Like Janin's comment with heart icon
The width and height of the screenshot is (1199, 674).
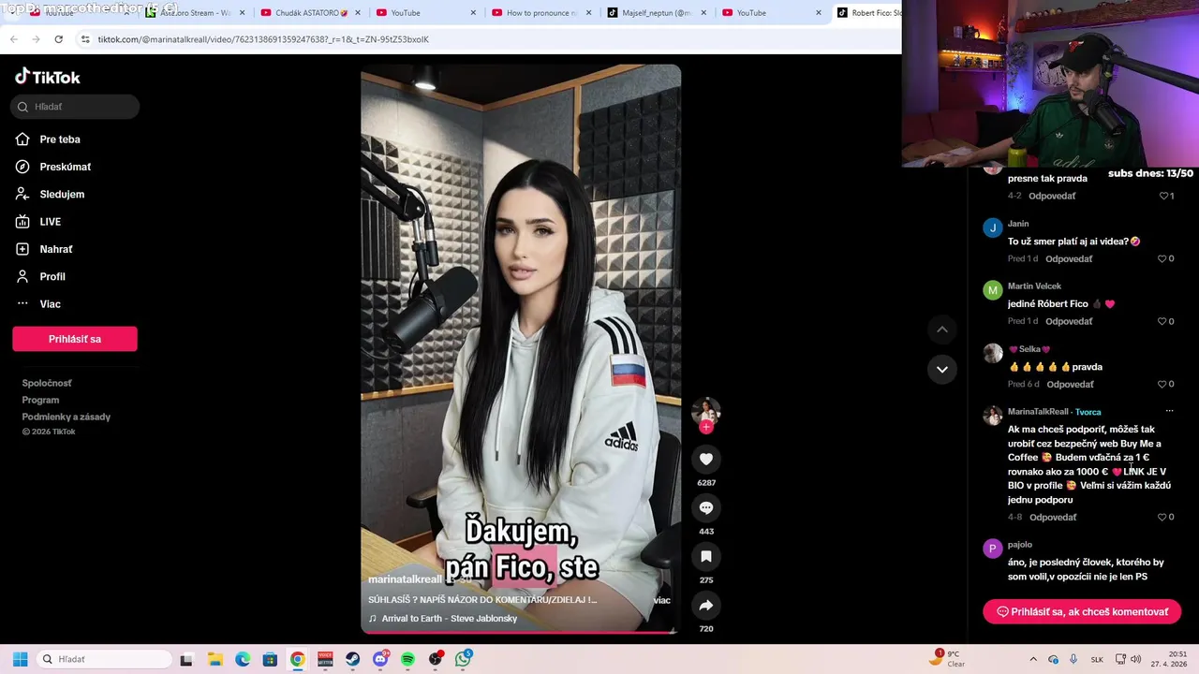[x=1162, y=258]
